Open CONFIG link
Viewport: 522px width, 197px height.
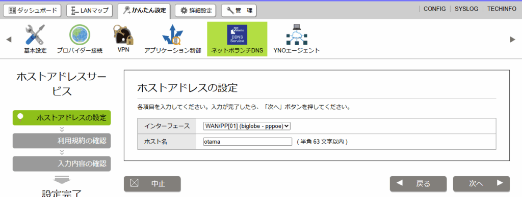pos(434,9)
